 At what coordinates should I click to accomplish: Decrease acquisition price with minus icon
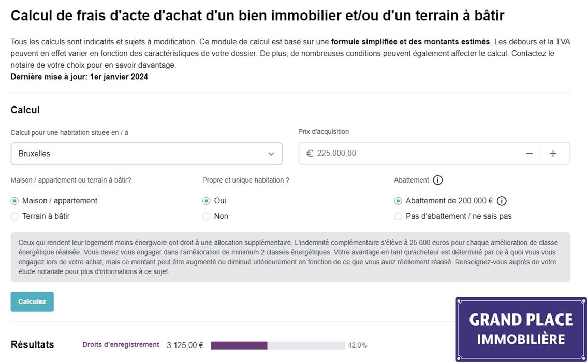tap(529, 154)
